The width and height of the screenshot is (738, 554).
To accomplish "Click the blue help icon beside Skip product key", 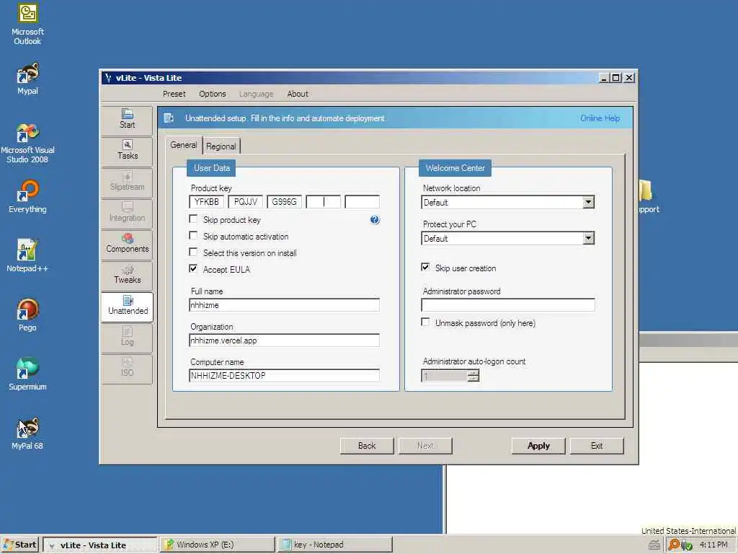I will 375,219.
